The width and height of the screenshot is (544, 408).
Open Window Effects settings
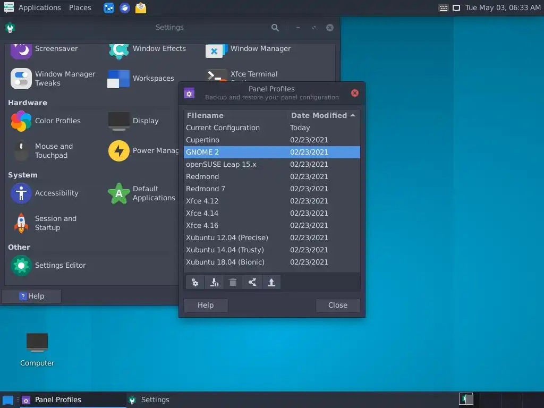[147, 50]
